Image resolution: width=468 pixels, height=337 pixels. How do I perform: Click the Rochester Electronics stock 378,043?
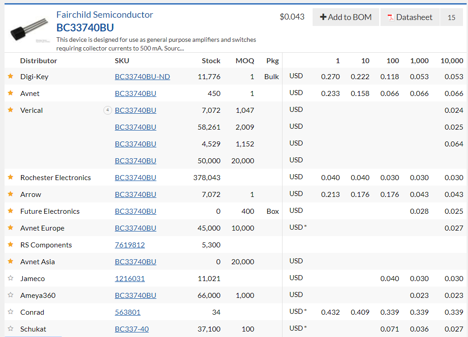pos(207,177)
